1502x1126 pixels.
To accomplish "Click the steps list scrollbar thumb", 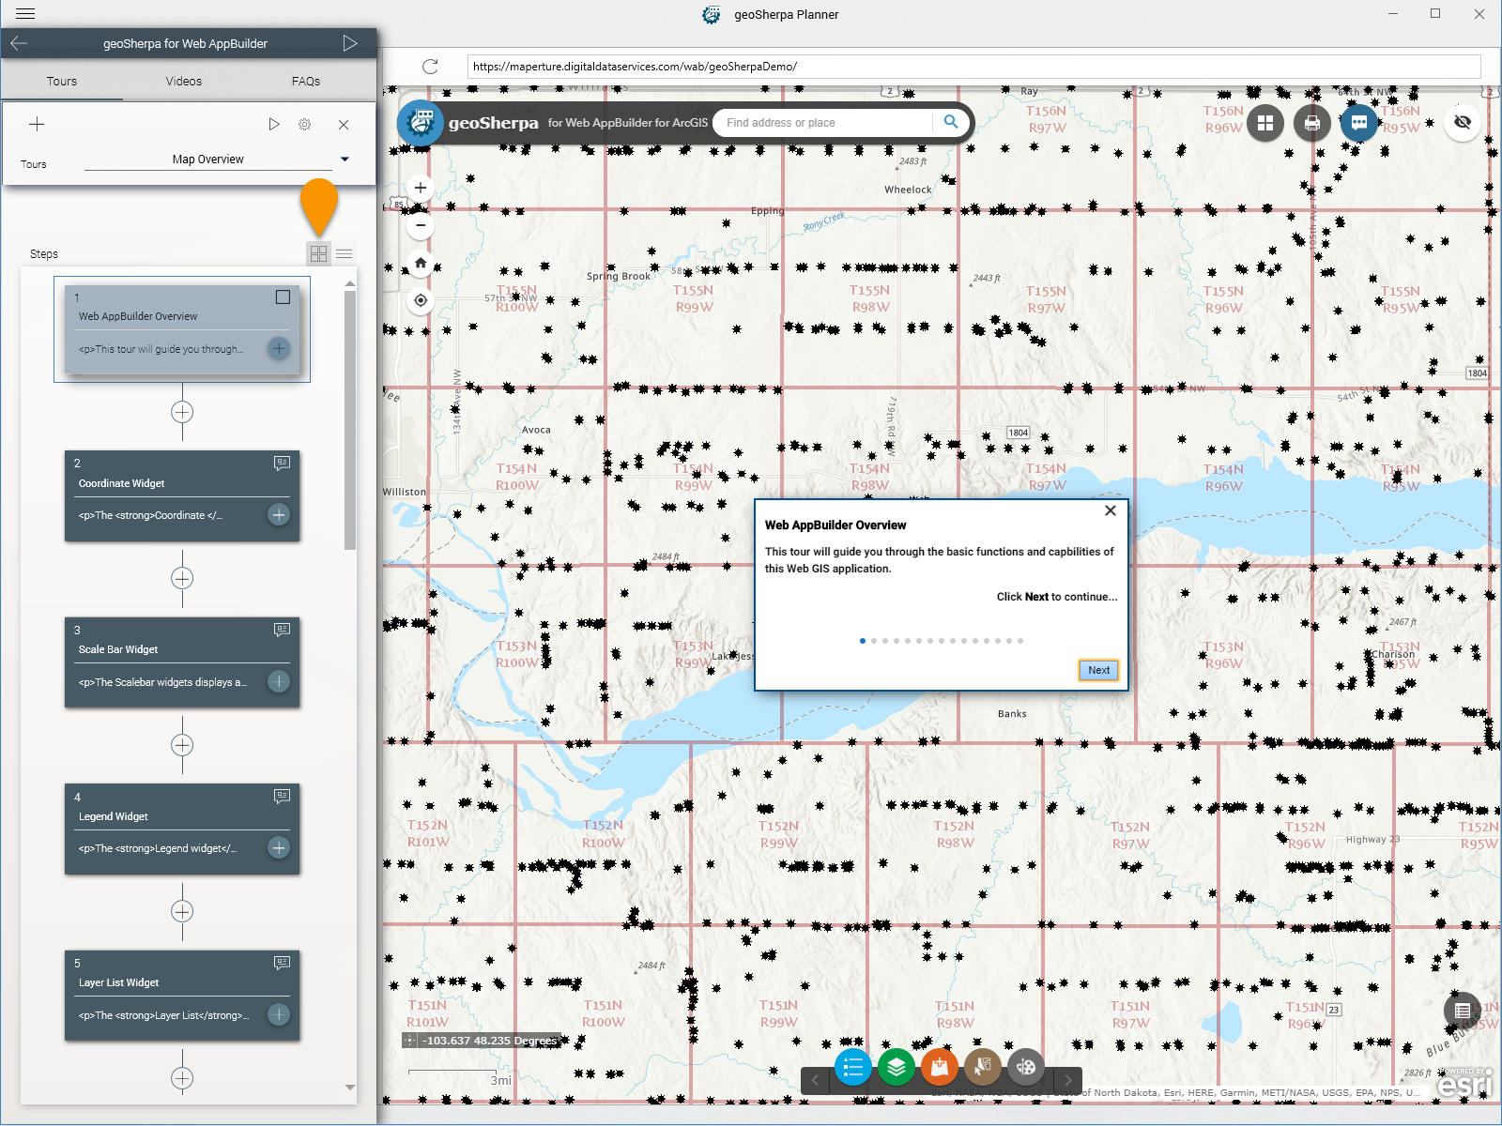I will [350, 419].
